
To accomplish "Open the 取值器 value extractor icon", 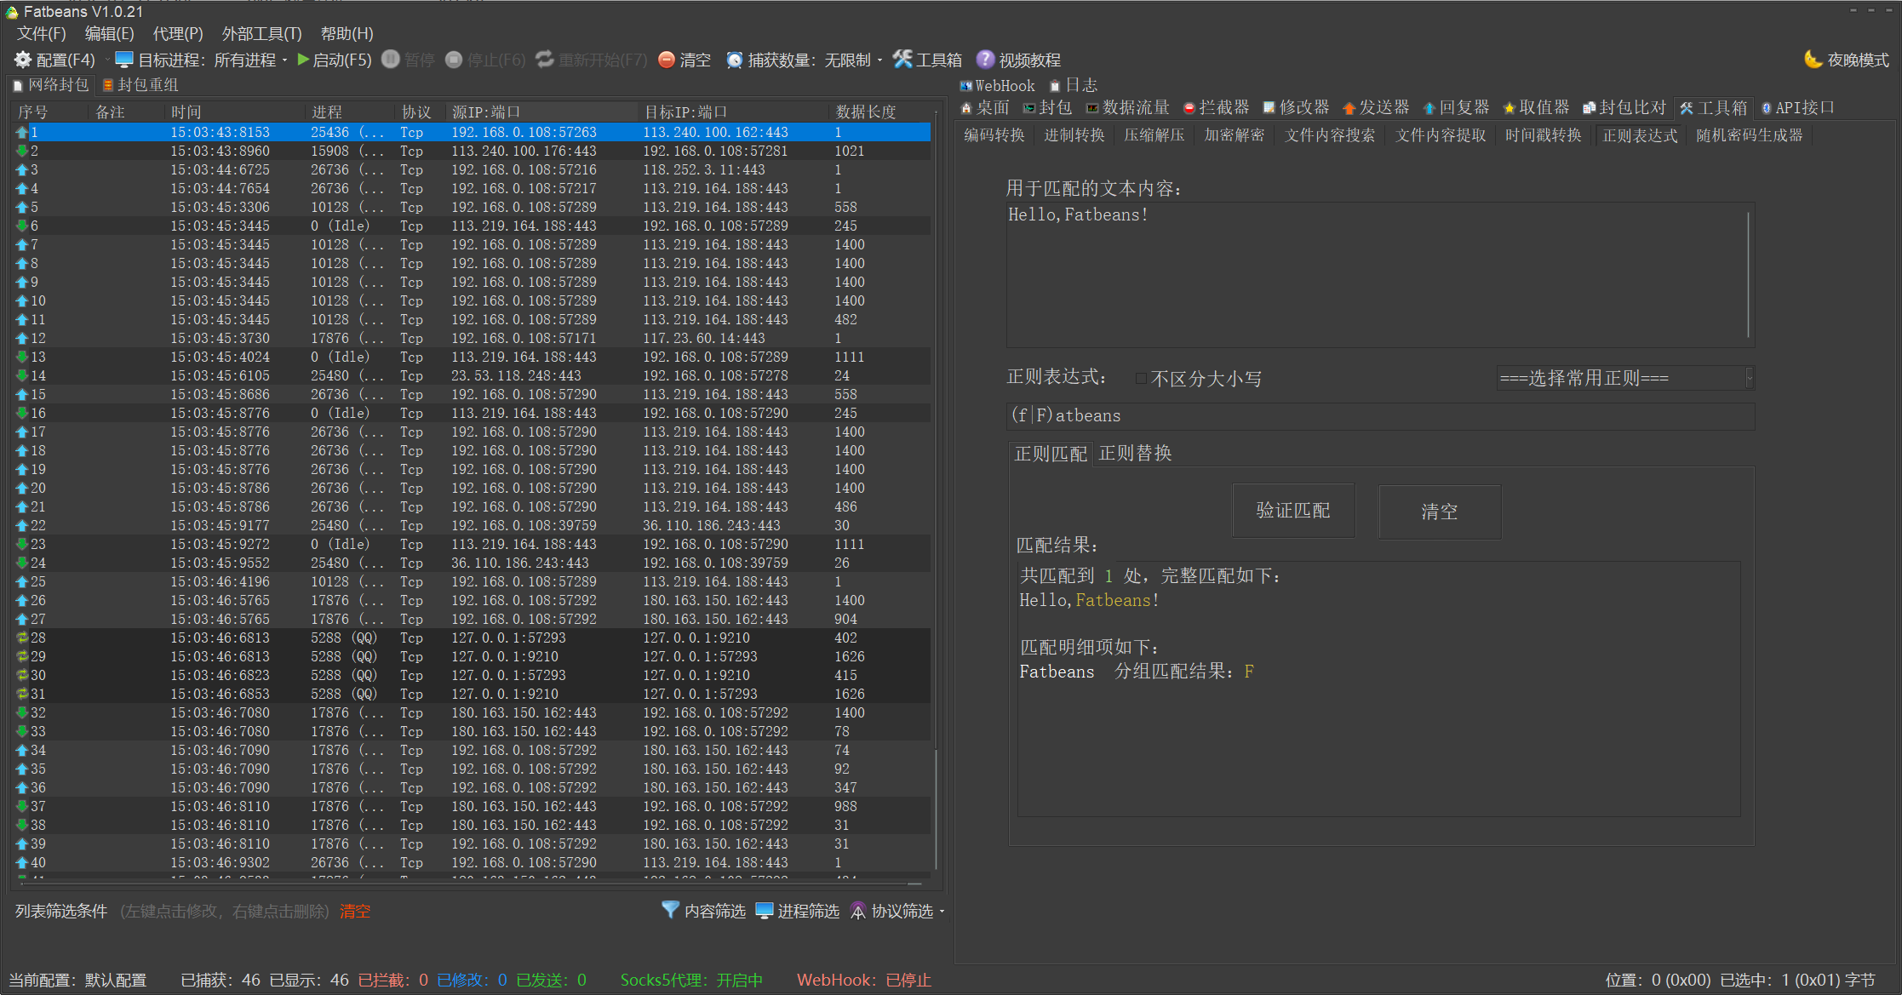I will click(1536, 107).
